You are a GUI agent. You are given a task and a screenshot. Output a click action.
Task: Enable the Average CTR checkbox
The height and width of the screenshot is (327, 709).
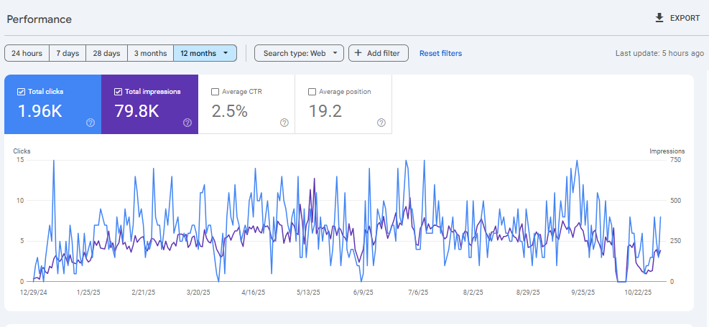pos(215,92)
